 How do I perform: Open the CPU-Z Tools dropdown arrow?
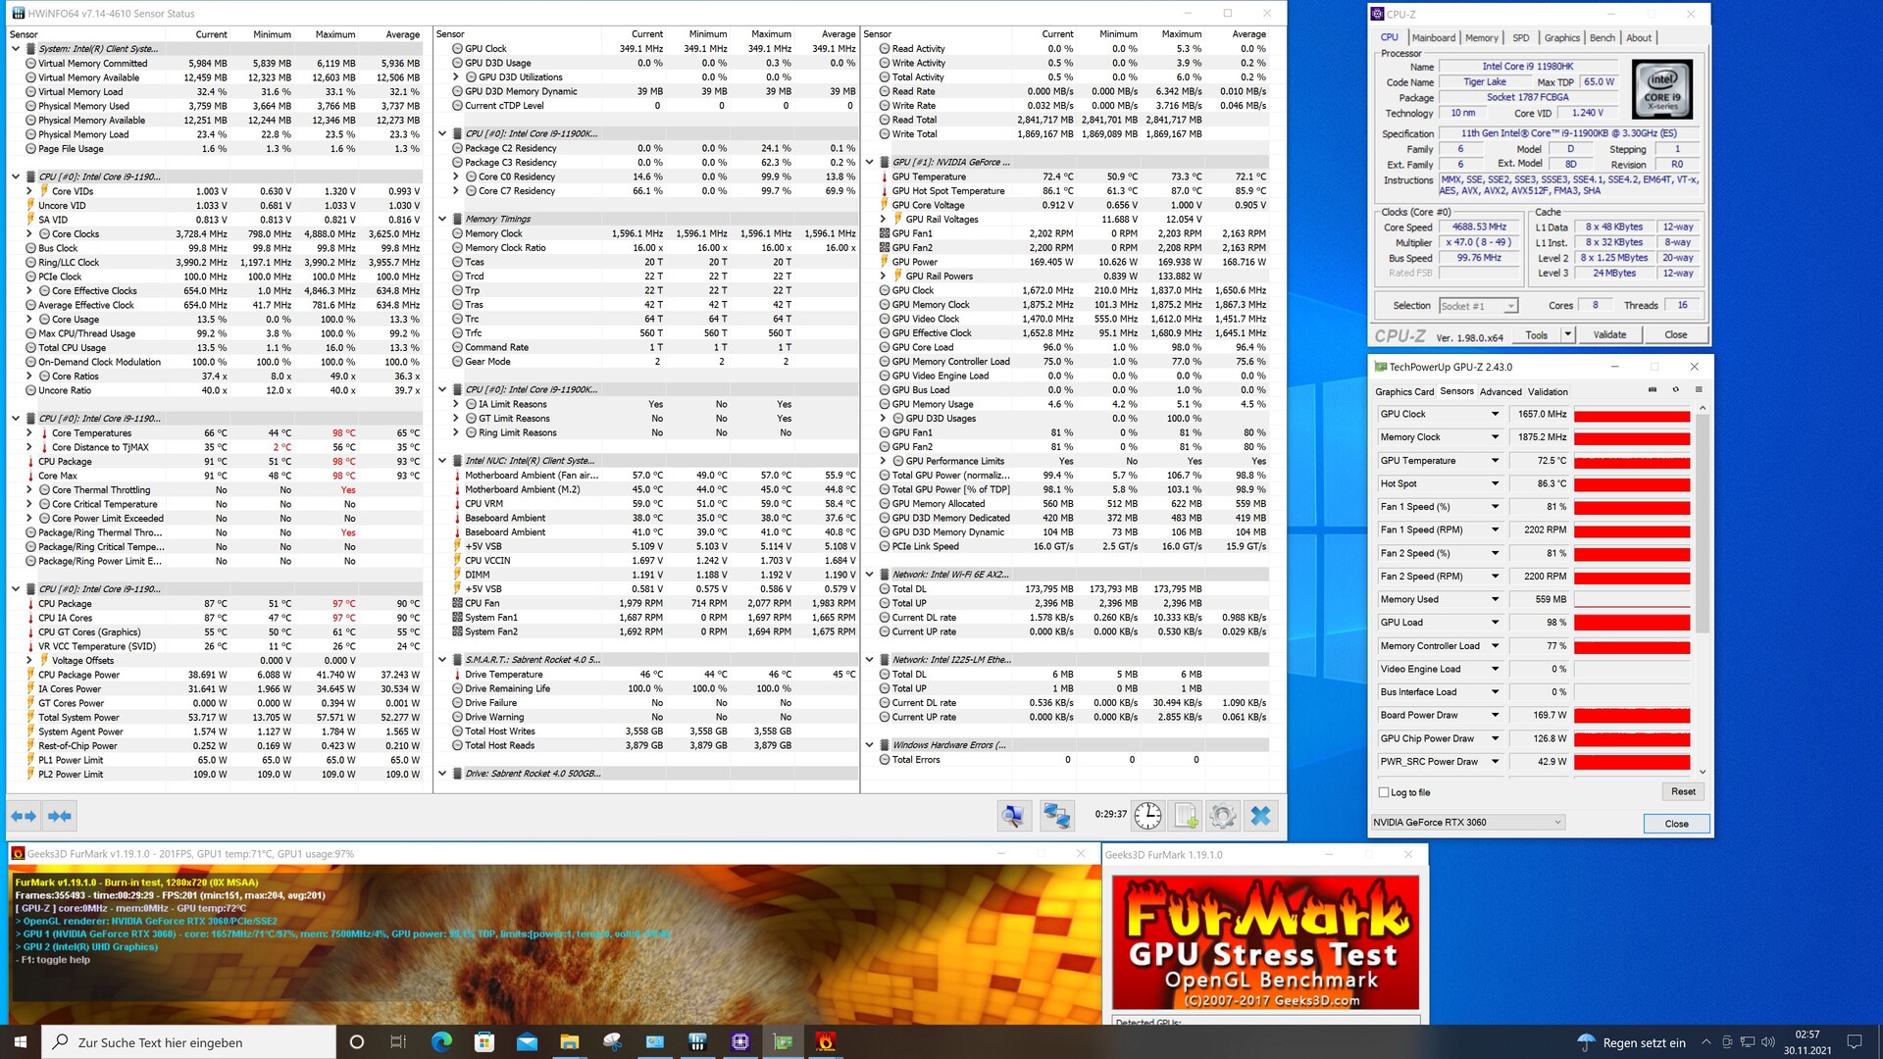click(x=1567, y=335)
